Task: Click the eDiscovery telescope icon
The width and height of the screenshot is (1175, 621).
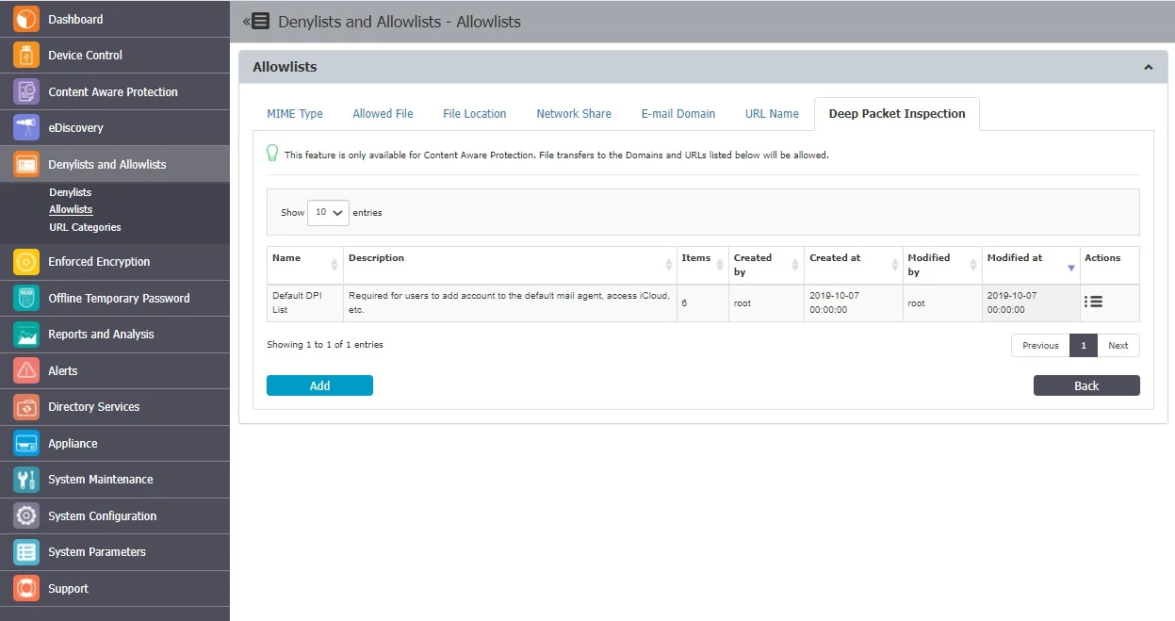Action: [26, 127]
